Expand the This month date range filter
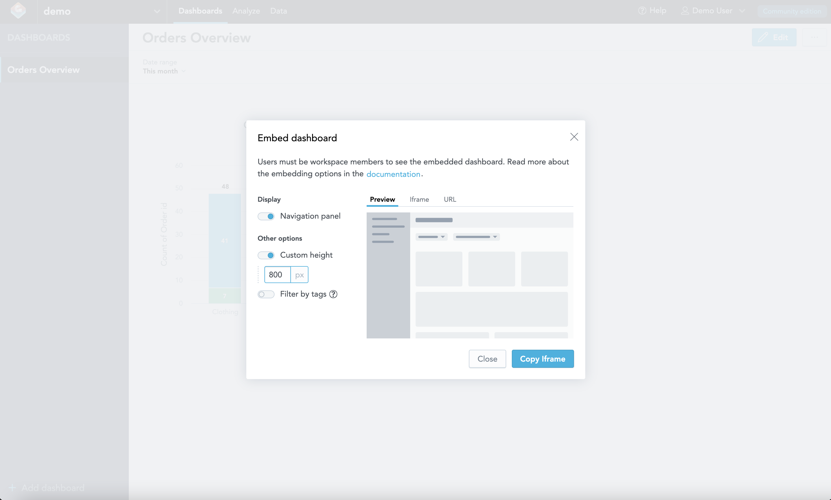 pos(164,71)
